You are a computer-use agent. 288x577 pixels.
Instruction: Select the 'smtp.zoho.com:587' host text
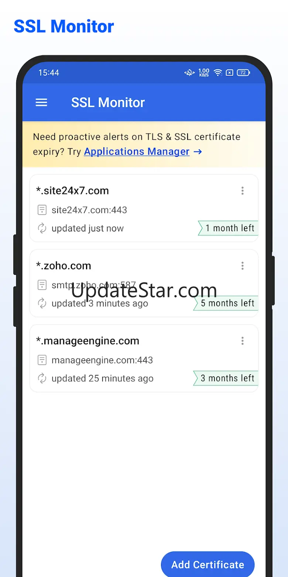pyautogui.click(x=94, y=285)
